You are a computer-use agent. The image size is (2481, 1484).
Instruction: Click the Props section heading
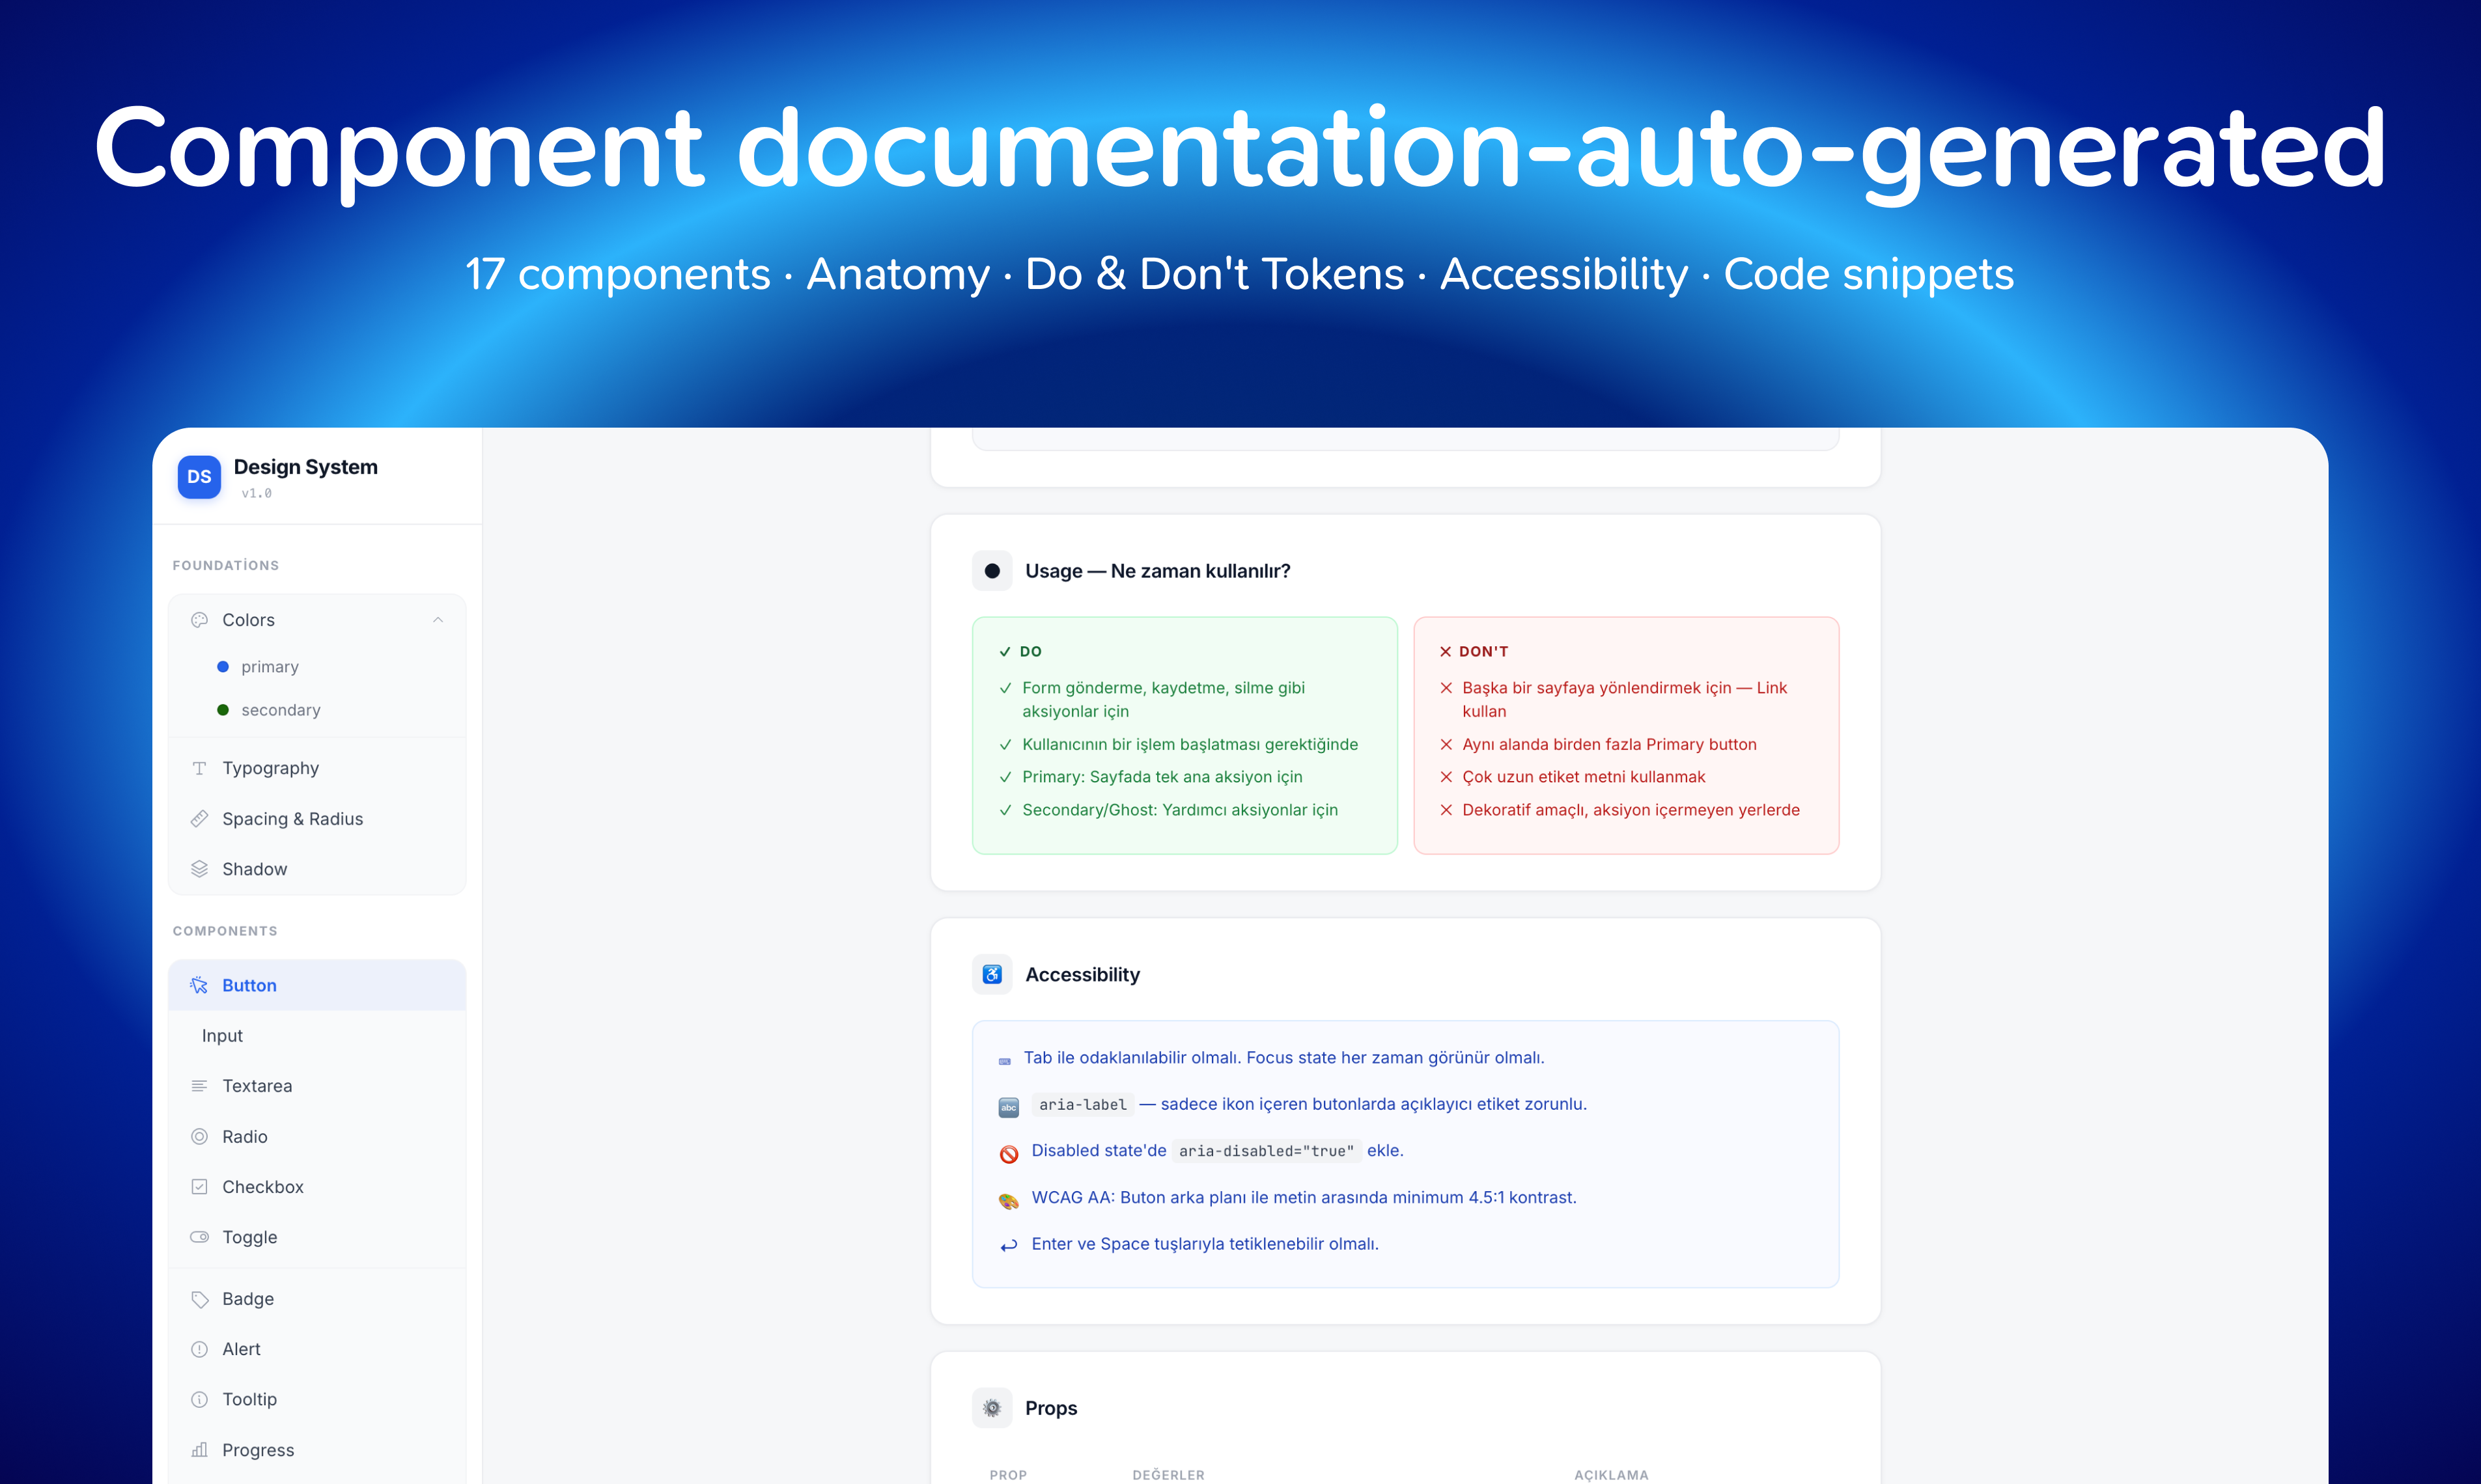click(x=1052, y=1408)
